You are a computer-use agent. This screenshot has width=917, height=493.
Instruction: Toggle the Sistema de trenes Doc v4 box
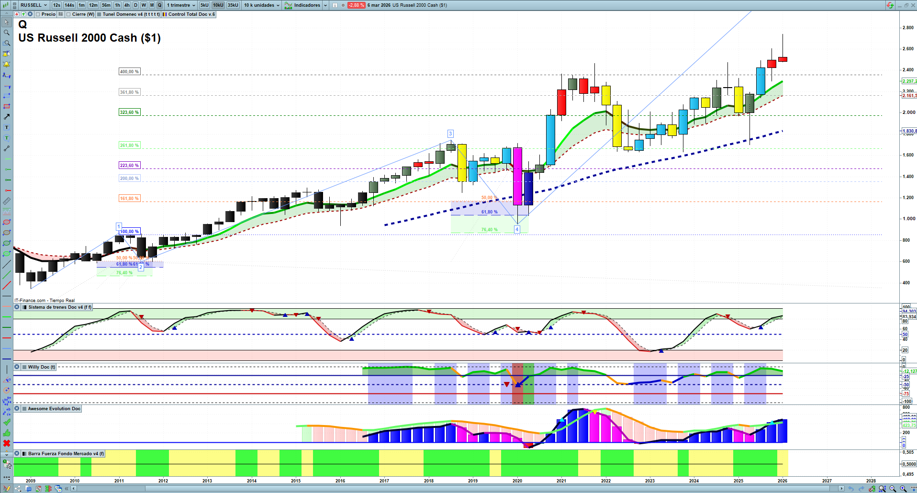pos(25,307)
